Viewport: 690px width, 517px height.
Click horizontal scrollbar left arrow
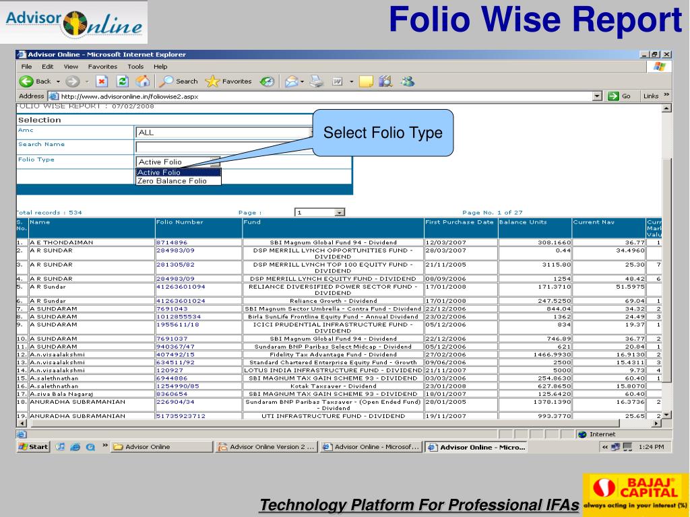tap(22, 423)
